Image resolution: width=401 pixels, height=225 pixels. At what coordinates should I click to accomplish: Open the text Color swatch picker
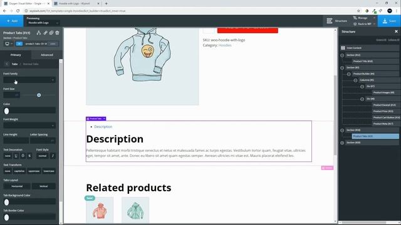pyautogui.click(x=7, y=111)
